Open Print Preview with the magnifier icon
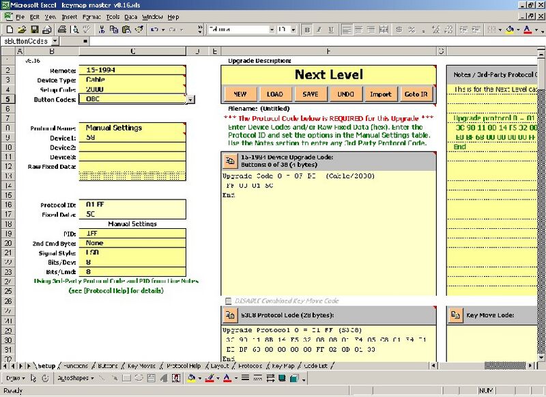 point(75,29)
